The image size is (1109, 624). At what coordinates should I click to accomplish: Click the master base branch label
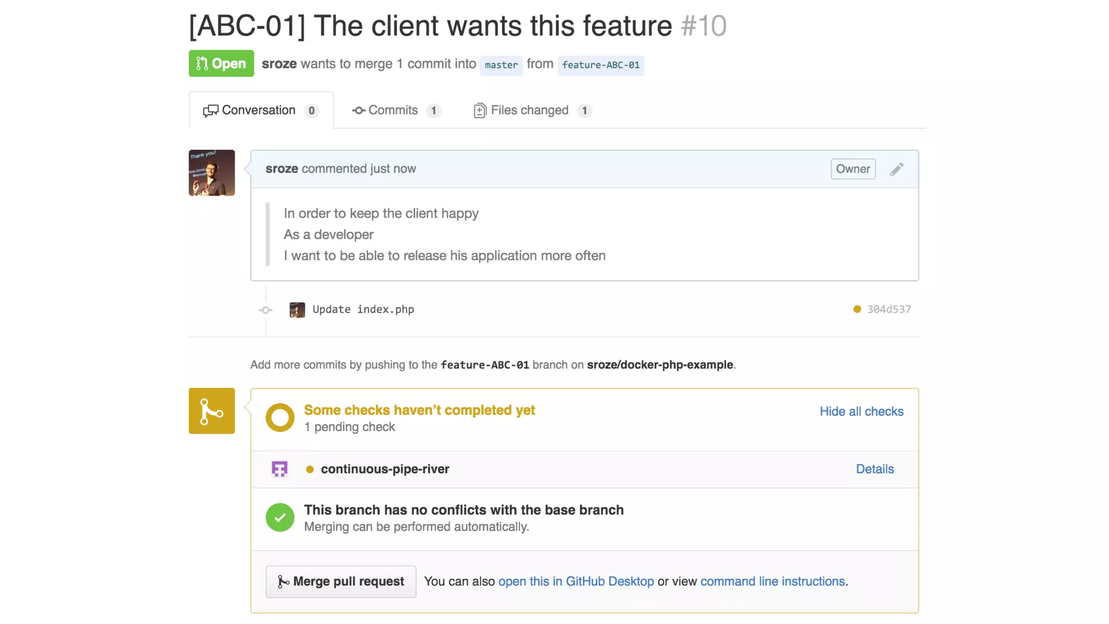point(501,65)
